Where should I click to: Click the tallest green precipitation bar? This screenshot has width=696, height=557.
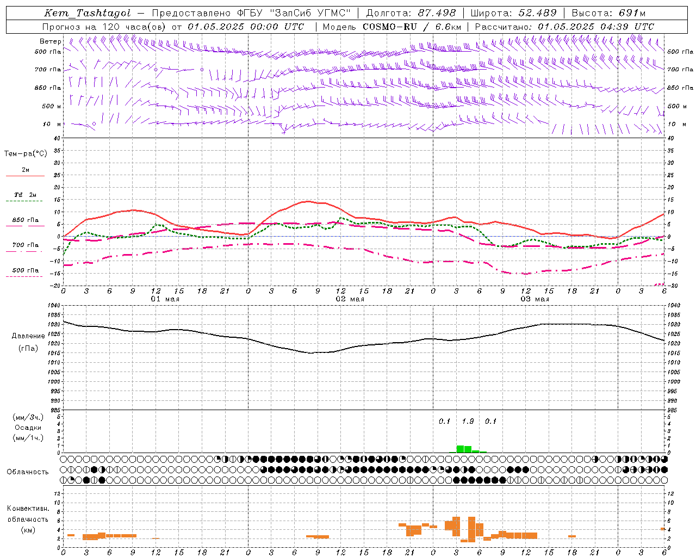pos(460,449)
